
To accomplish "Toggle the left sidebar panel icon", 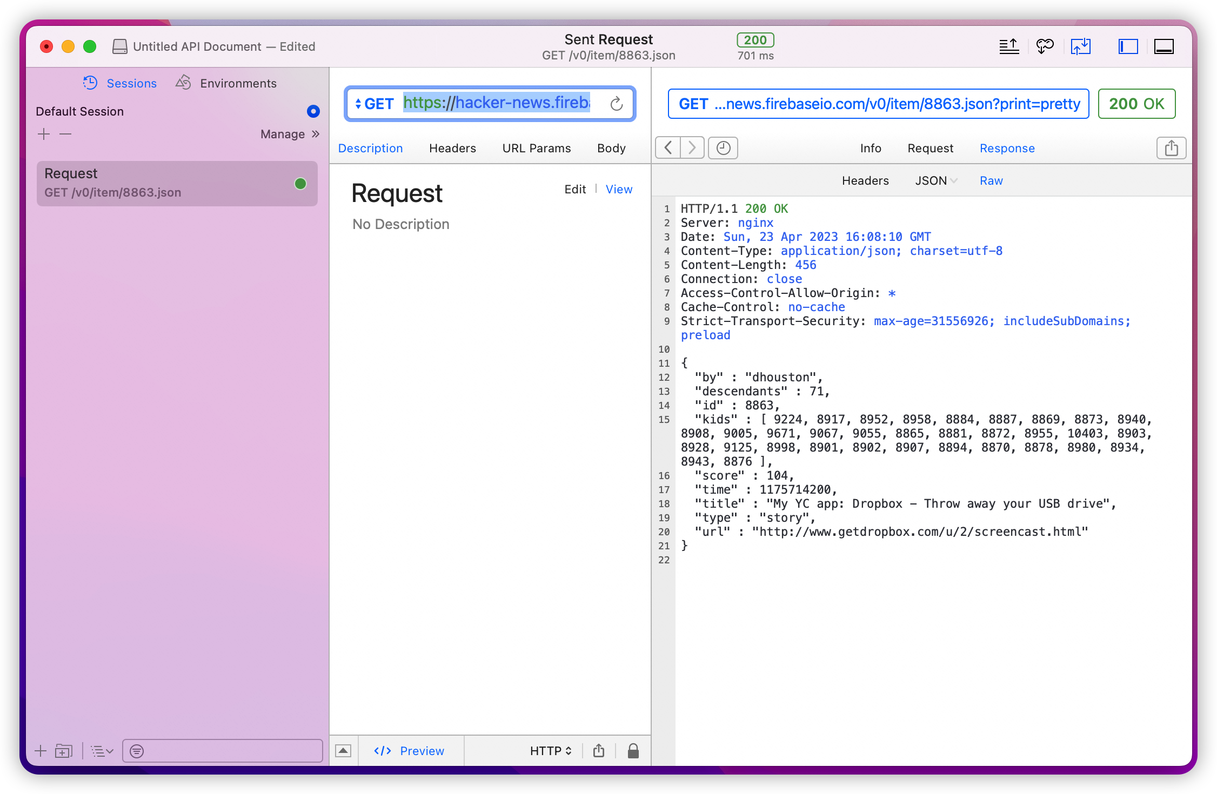I will (x=1128, y=46).
